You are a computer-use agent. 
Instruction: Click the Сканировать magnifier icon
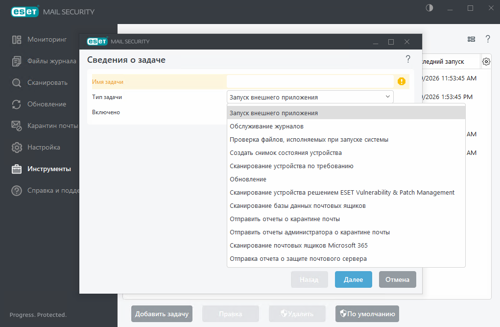17,83
